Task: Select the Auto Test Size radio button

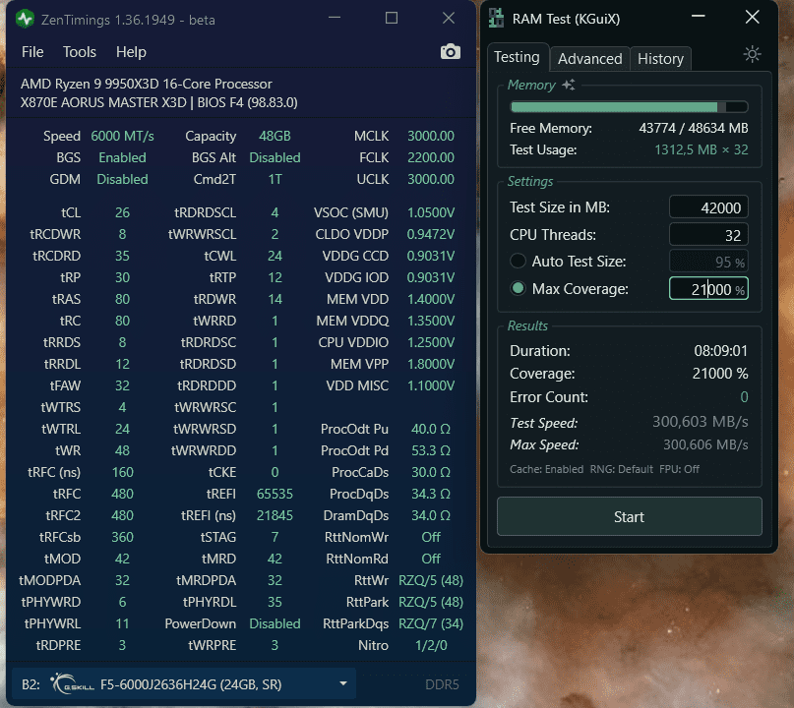Action: tap(518, 262)
